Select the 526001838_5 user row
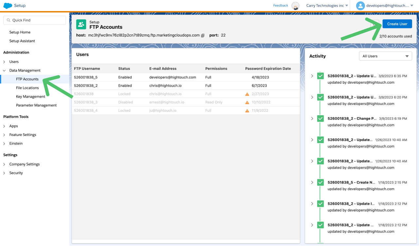The height and width of the screenshot is (246, 419). tap(186, 77)
